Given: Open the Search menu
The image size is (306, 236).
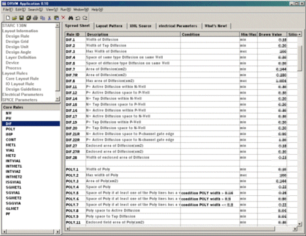Looking at the screenshot, I should (35, 10).
